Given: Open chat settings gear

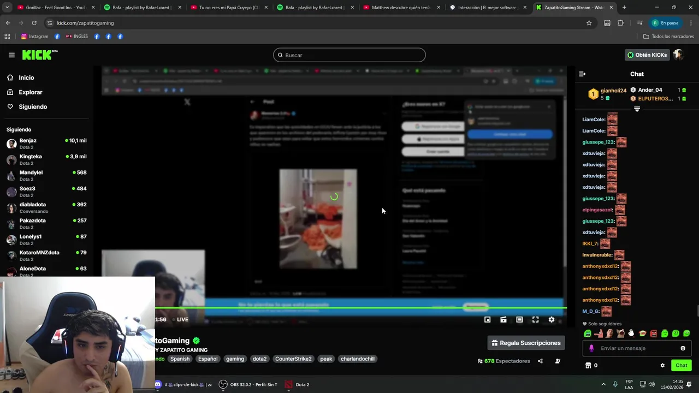Looking at the screenshot, I should tap(662, 365).
